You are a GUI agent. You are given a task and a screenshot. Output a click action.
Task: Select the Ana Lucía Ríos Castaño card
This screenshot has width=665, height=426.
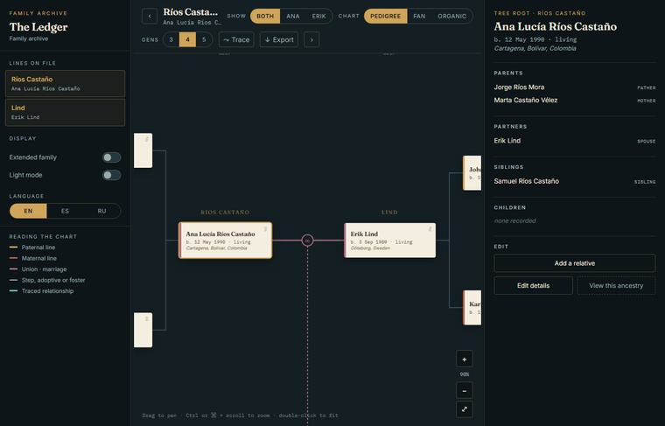225,241
